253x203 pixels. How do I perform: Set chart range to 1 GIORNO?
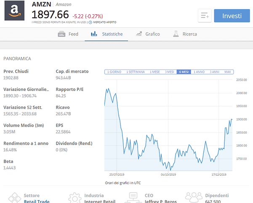114,72
